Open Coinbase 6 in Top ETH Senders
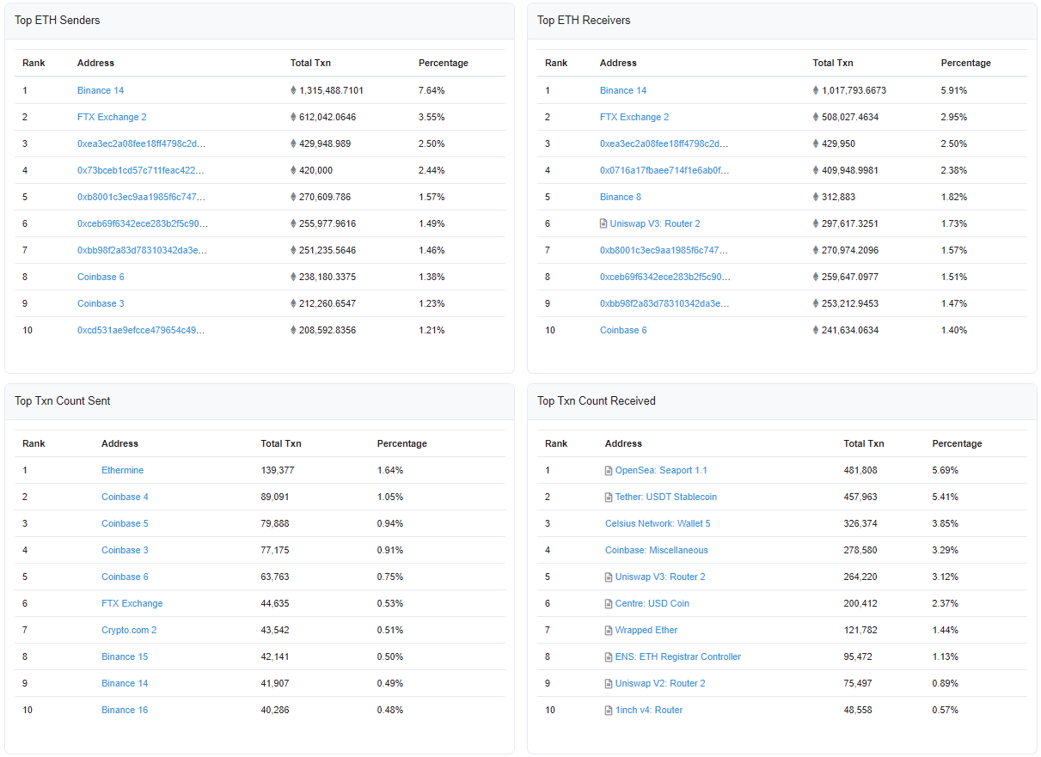This screenshot has width=1041, height=757. pyautogui.click(x=101, y=277)
